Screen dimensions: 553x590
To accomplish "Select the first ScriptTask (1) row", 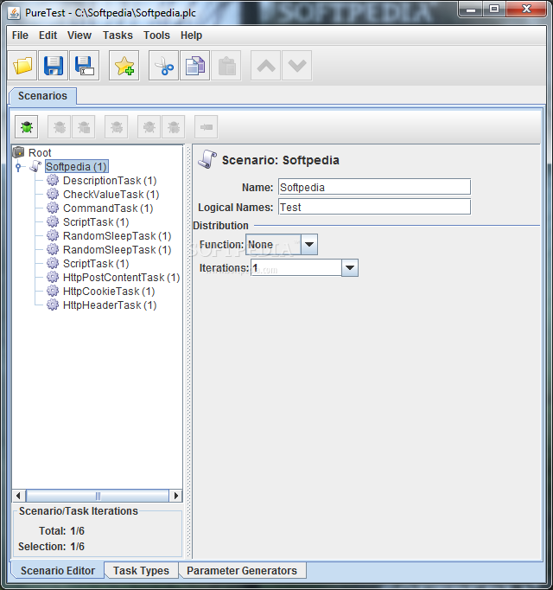I will pyautogui.click(x=96, y=222).
